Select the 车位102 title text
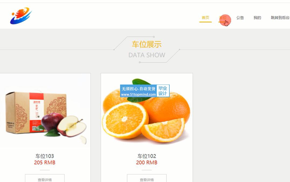 point(147,156)
